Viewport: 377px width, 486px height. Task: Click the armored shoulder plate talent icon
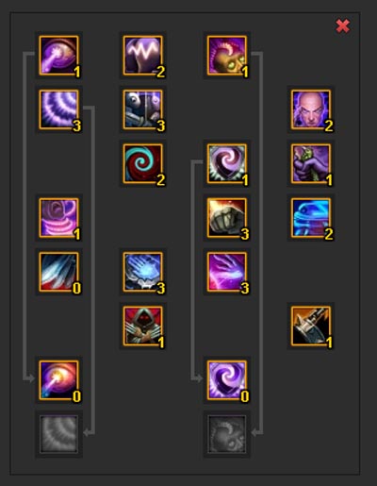click(x=143, y=109)
